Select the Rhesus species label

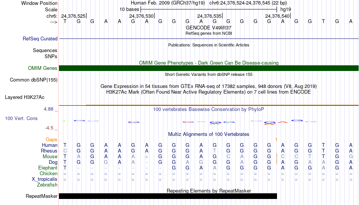(x=49, y=151)
